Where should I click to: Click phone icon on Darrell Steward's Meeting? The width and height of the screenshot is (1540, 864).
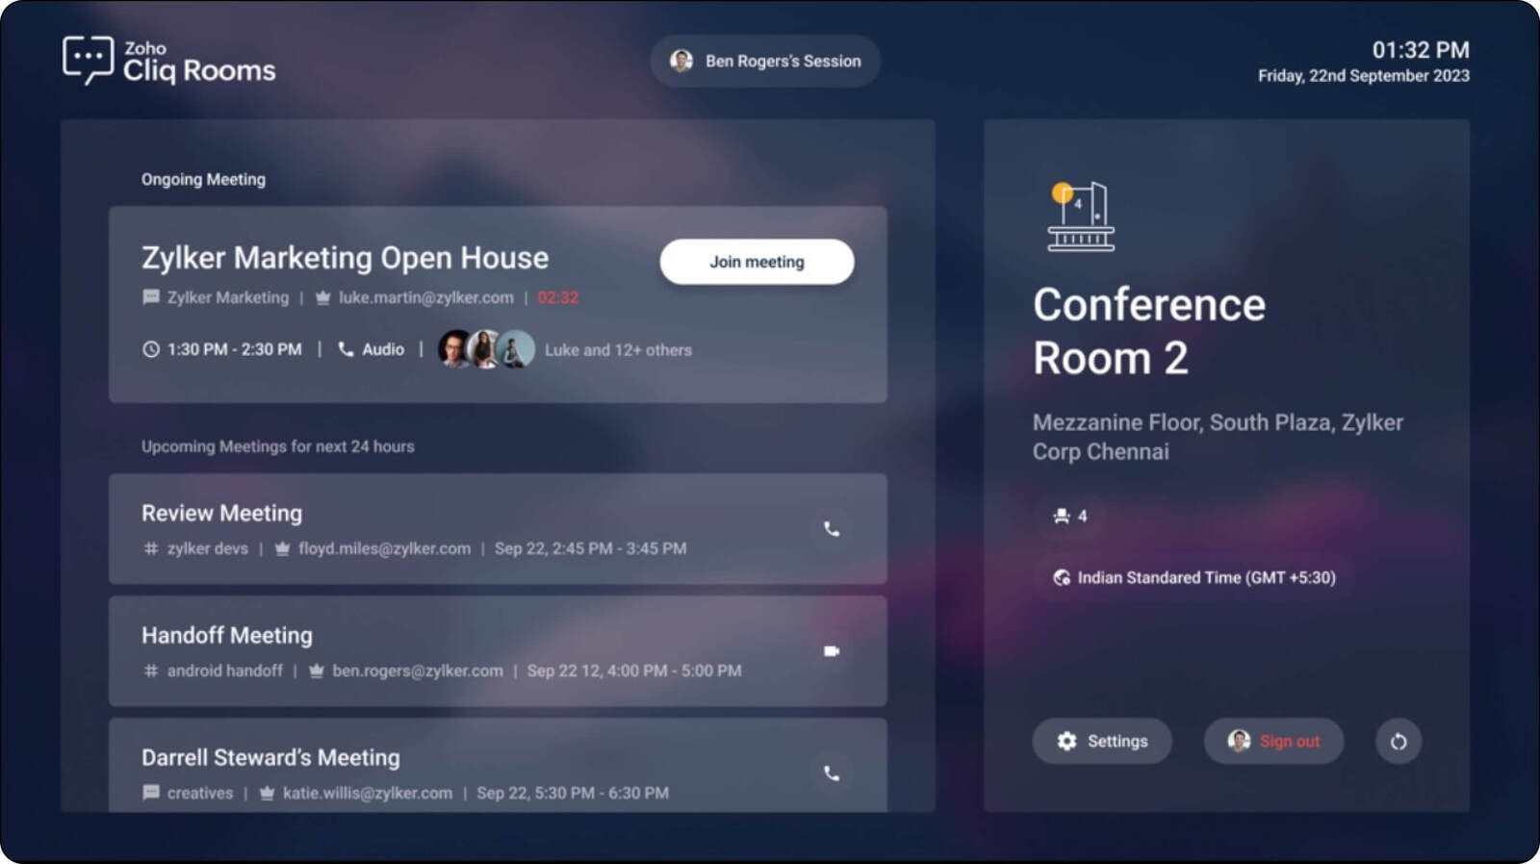(832, 774)
